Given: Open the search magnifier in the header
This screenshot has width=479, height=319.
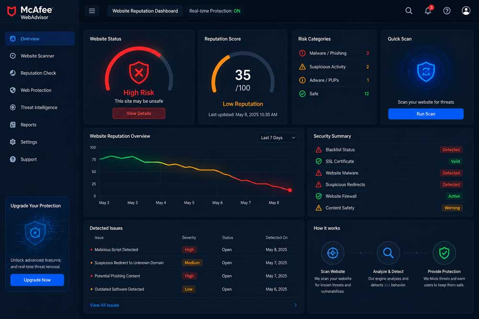Looking at the screenshot, I should tap(409, 11).
